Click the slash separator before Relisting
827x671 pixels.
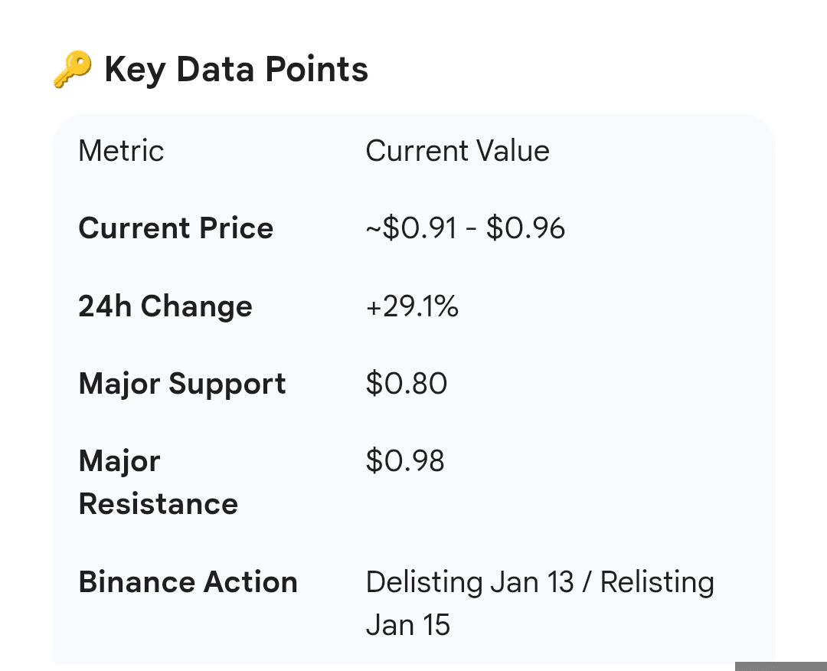(x=587, y=582)
